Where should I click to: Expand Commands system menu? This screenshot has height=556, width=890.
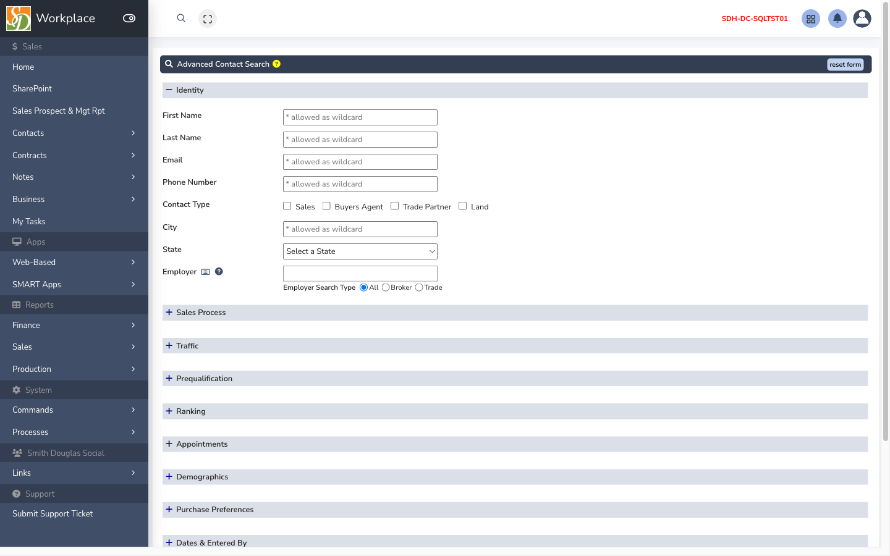tap(74, 410)
